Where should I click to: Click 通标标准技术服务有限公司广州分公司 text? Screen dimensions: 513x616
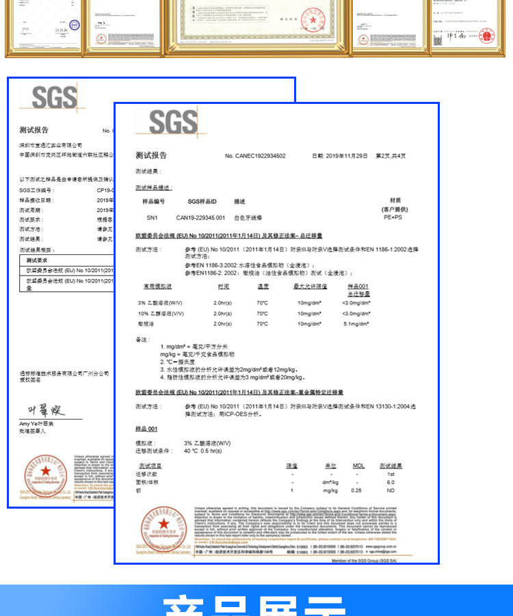[x=64, y=373]
